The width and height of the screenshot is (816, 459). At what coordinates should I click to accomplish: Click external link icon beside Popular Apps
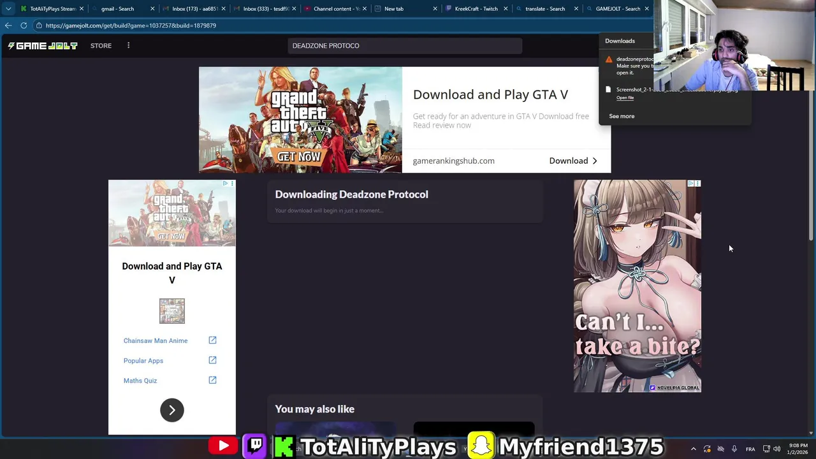tap(212, 360)
